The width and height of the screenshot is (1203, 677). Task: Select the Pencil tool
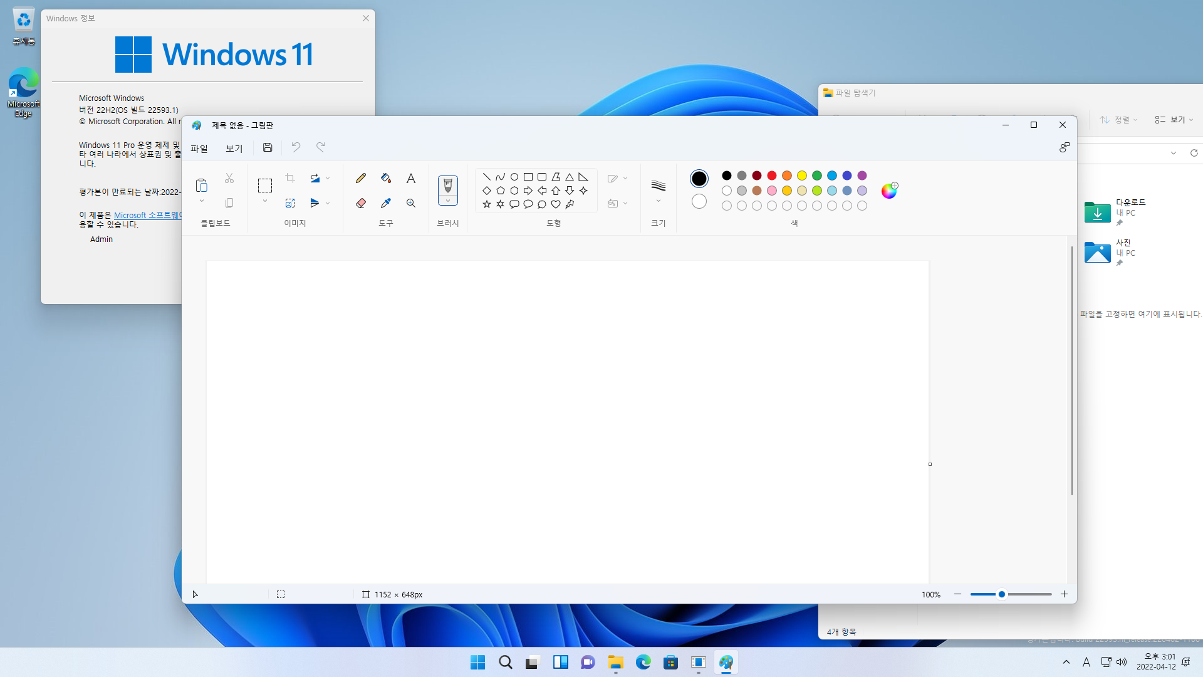coord(361,179)
